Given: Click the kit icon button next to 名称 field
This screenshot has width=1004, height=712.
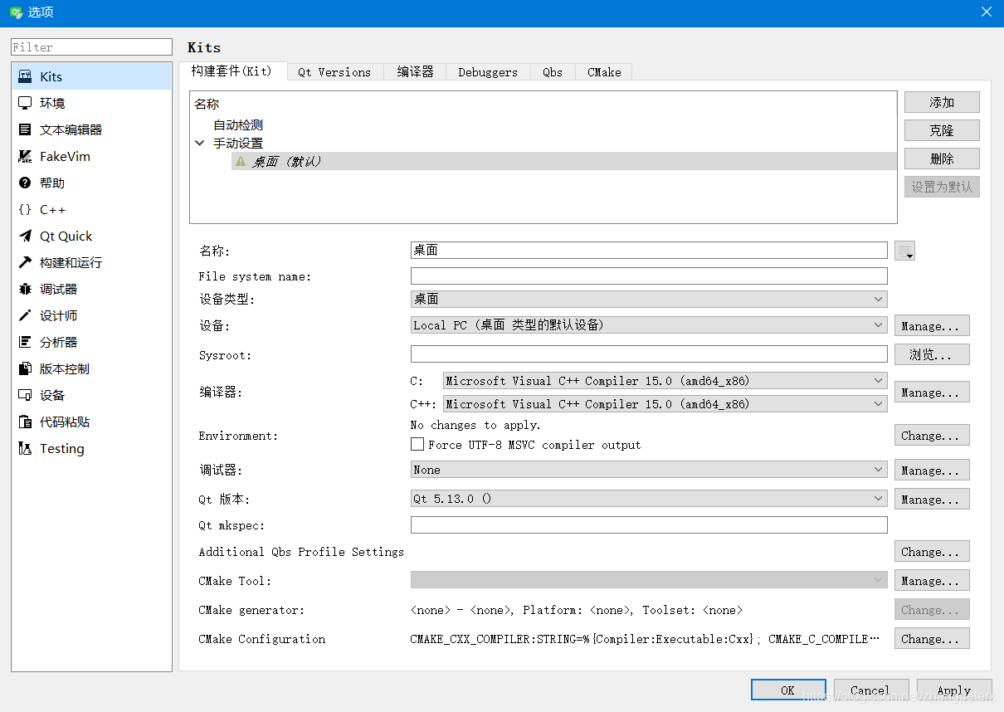Looking at the screenshot, I should 905,251.
